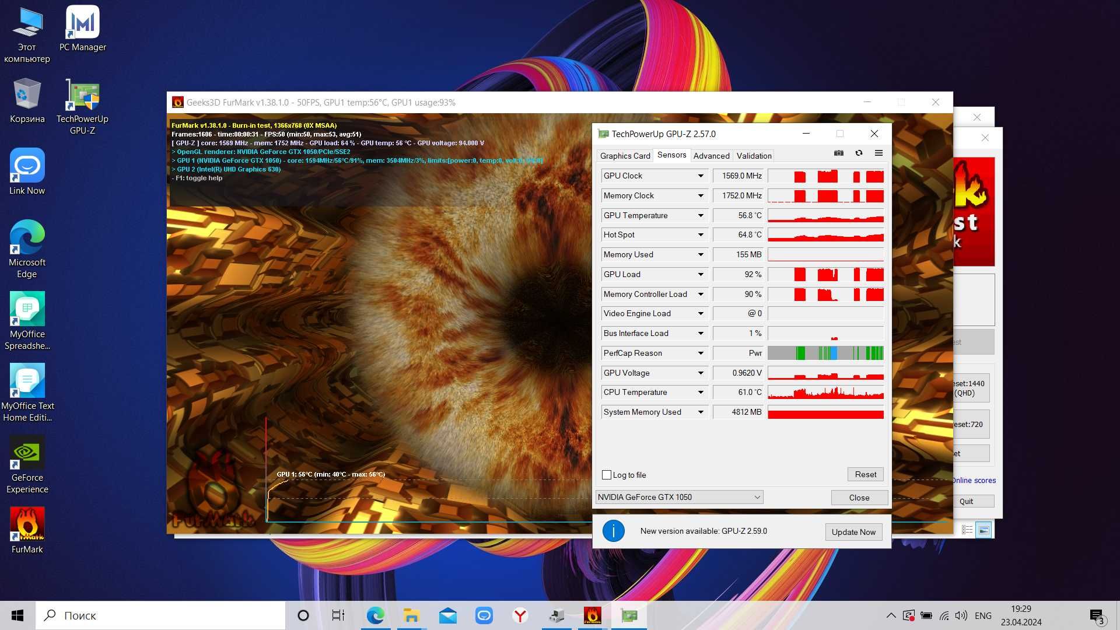Open the GPU-Z hamburger menu icon
Image resolution: width=1120 pixels, height=630 pixels.
(878, 153)
